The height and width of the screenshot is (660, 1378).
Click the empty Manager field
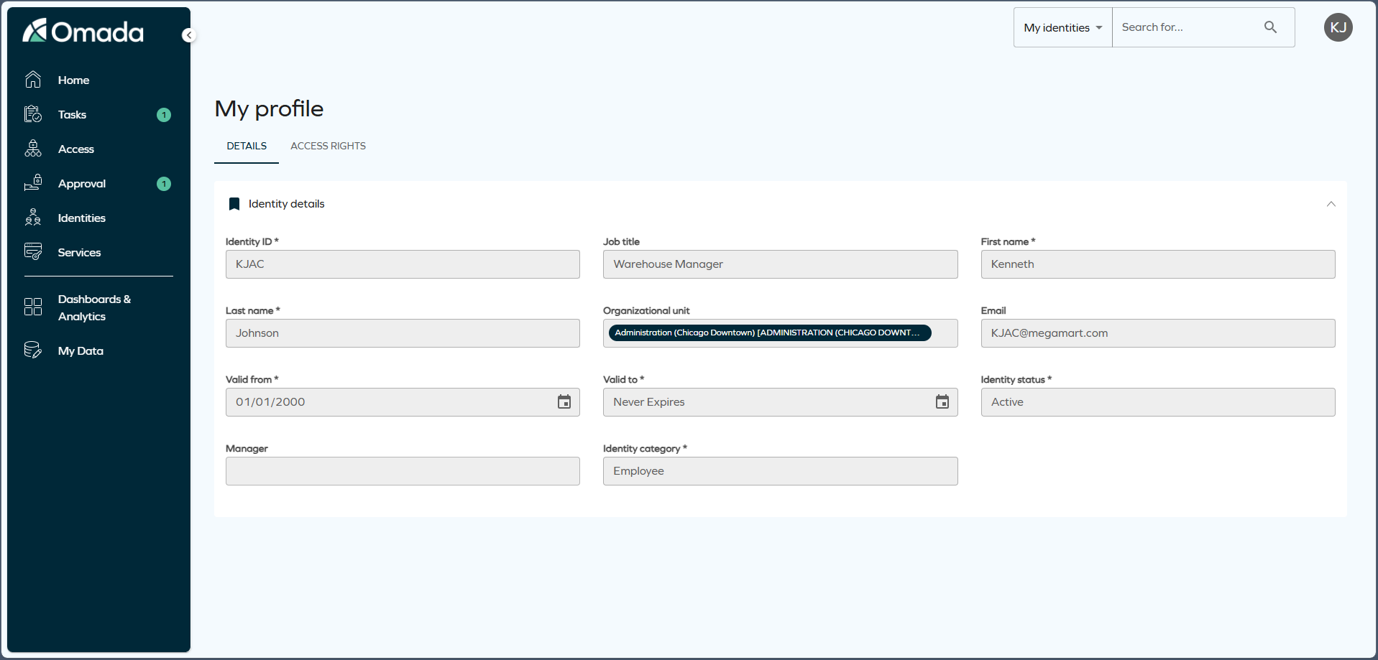pos(403,471)
